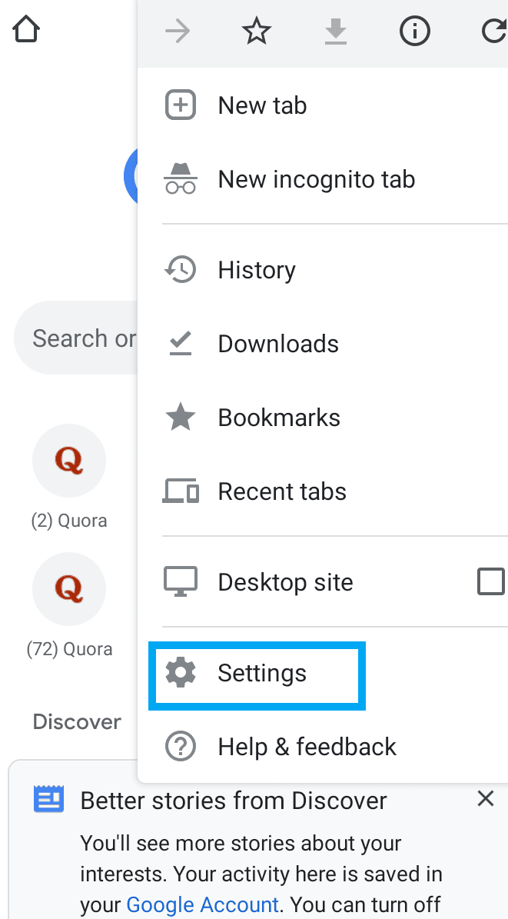Open the page info icon
508x919 pixels.
[414, 32]
